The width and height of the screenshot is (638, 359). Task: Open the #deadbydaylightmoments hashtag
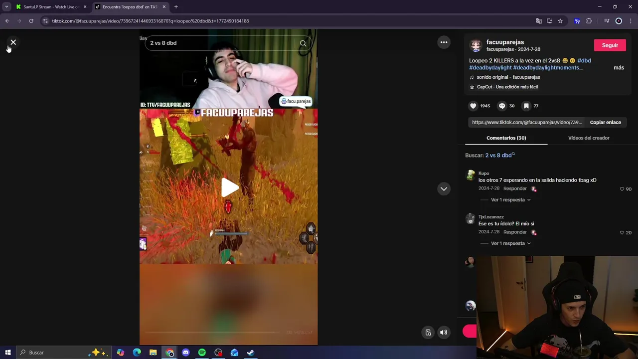[547, 68]
